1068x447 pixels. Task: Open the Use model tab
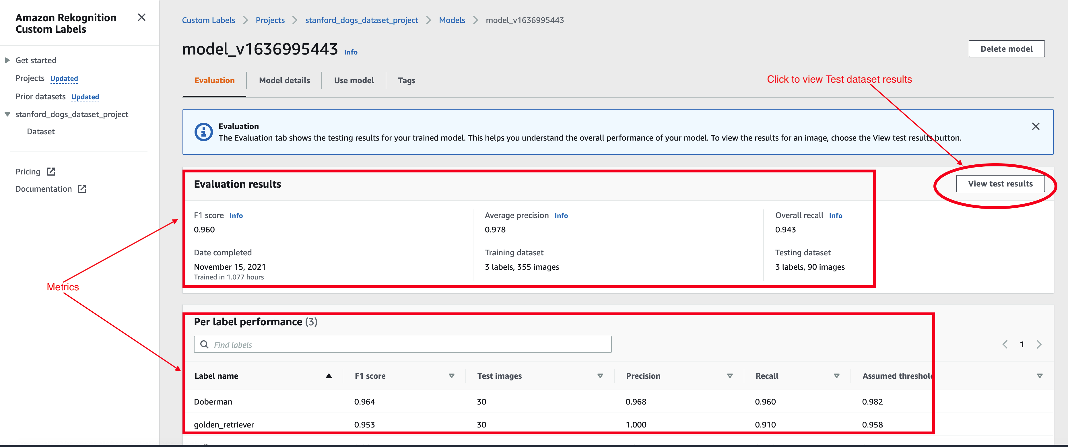354,80
